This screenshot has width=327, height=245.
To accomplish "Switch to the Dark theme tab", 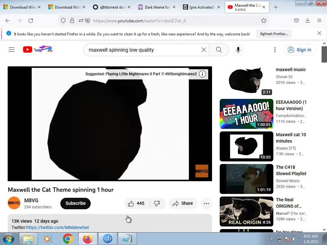I will tap(156, 7).
